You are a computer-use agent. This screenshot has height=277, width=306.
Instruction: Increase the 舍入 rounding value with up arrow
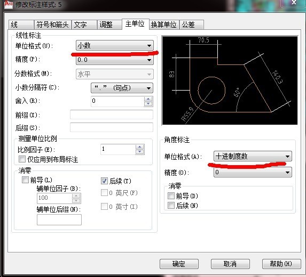[148, 99]
